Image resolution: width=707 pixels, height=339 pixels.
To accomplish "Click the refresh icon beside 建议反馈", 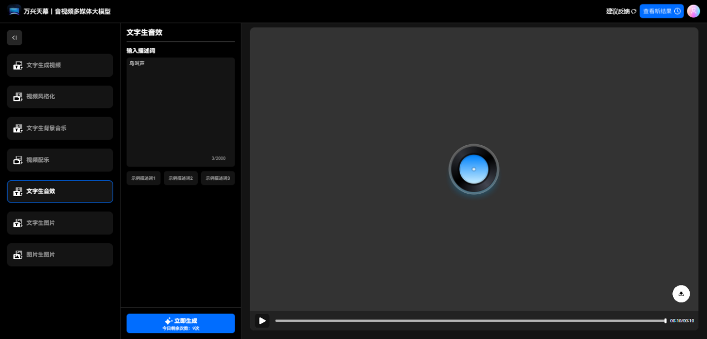I will (633, 11).
